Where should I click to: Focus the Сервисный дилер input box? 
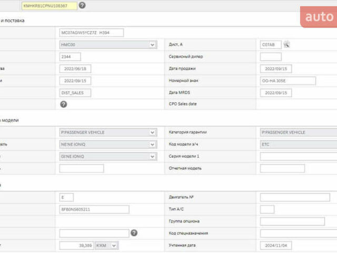tap(271, 56)
